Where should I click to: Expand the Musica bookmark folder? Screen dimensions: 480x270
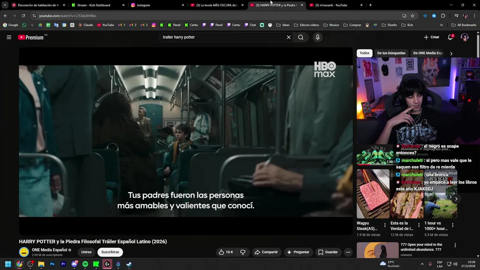[x=331, y=25]
